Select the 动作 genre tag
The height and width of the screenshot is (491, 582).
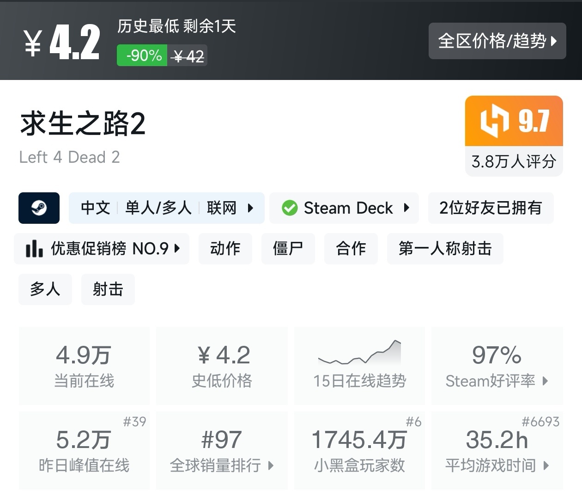pos(225,249)
